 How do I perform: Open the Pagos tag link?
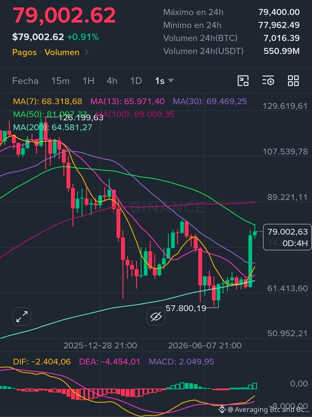25,52
